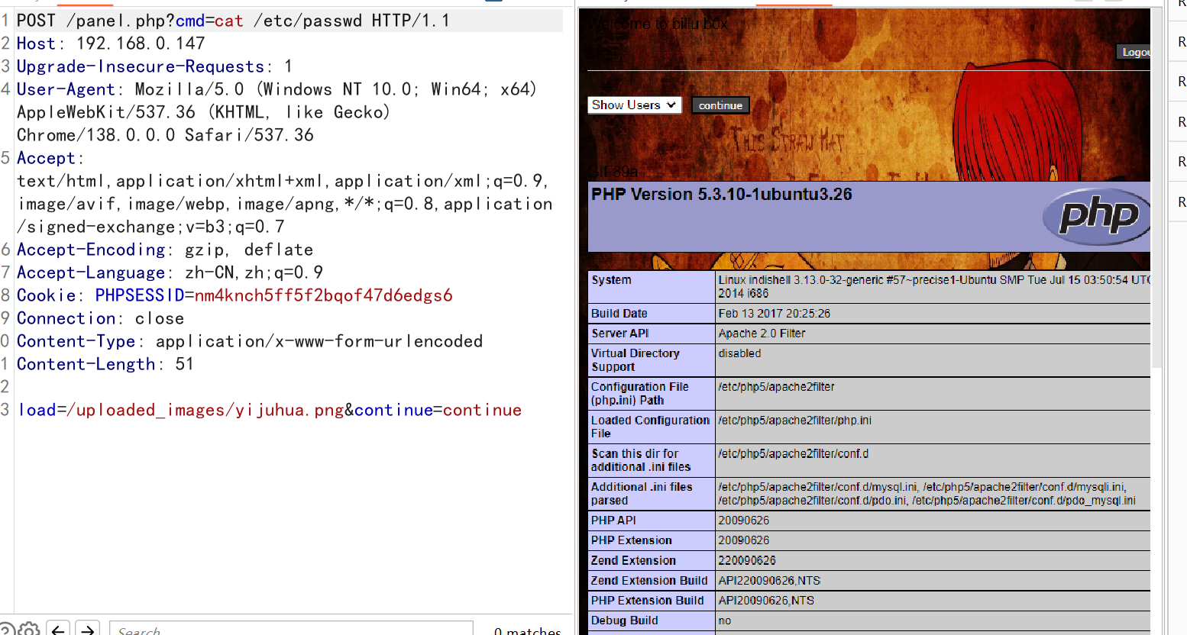Click the POST /panel.php request line
This screenshot has width=1187, height=635.
coord(289,21)
